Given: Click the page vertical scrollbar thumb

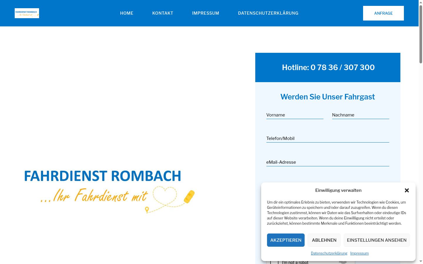Looking at the screenshot, I should coord(421,34).
